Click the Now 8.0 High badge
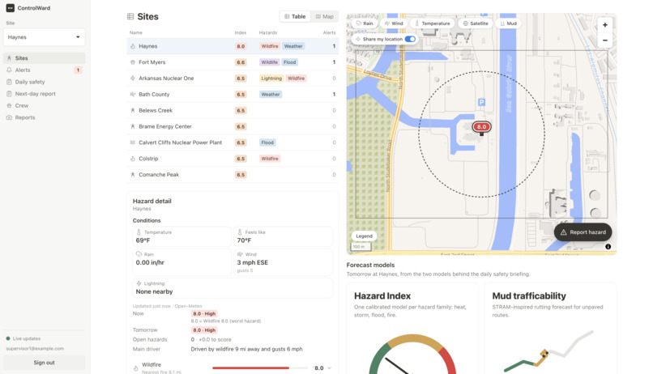Screen dimensions: 653x374 tap(204, 313)
